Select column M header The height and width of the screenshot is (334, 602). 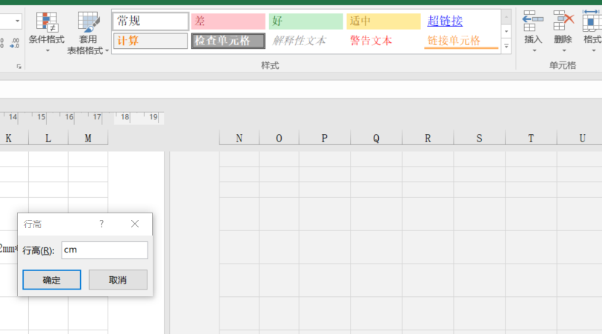88,138
